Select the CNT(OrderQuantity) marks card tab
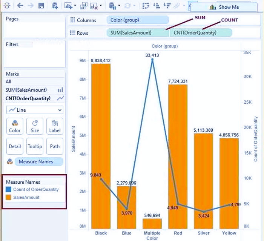The image size is (264, 241). pos(35,98)
